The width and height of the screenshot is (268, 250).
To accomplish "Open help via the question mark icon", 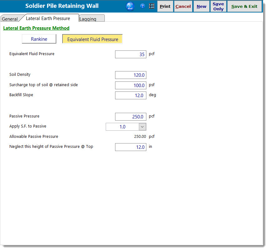I will pos(143,6).
